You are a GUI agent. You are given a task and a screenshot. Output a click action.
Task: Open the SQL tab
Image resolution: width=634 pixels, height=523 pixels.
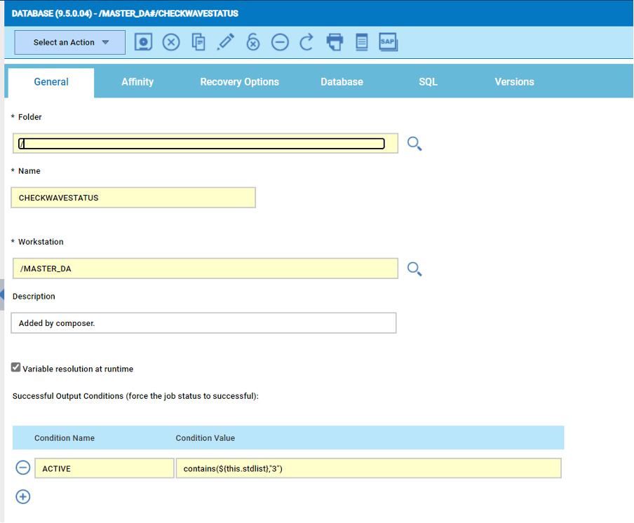coord(428,82)
